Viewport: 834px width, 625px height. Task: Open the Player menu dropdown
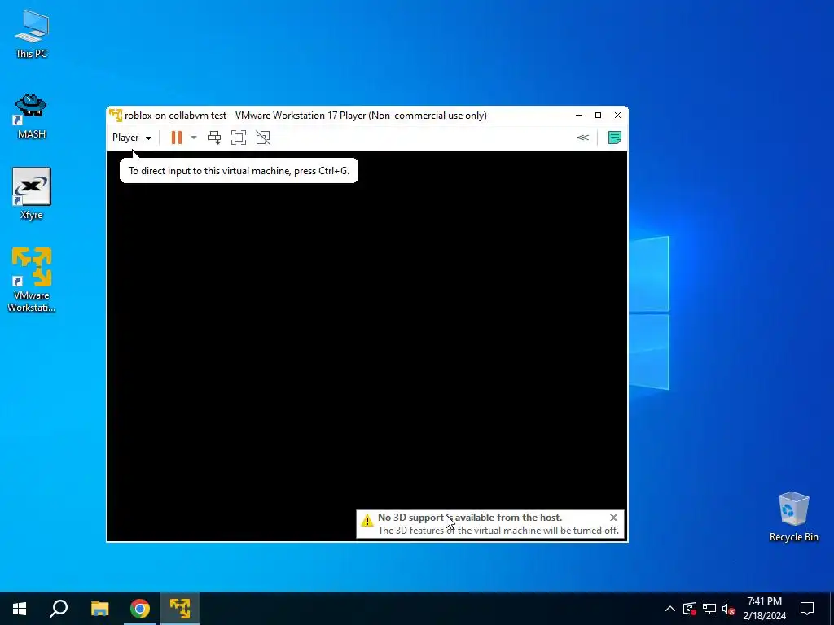[131, 138]
